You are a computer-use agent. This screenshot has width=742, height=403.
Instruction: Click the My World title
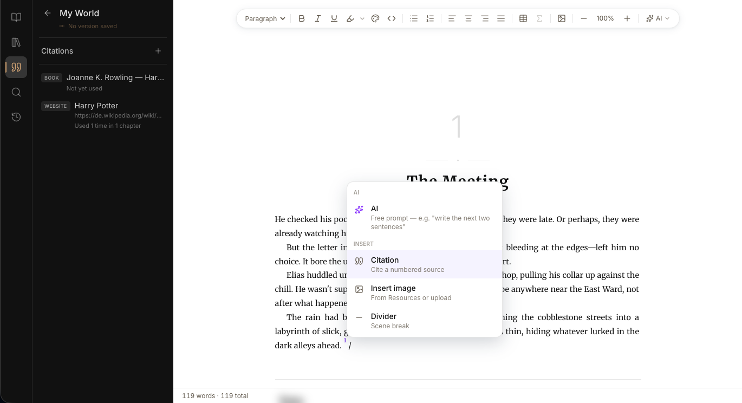point(79,13)
